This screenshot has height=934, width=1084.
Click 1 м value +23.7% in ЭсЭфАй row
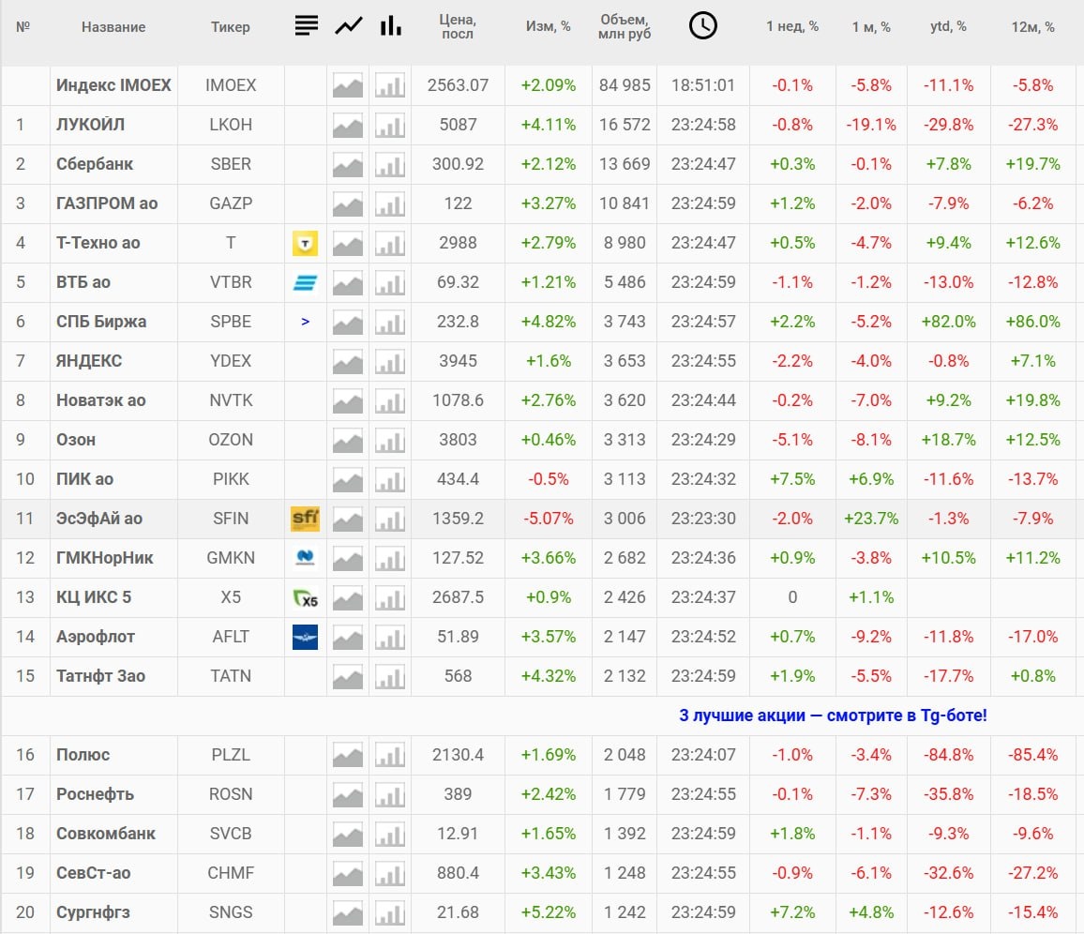(871, 519)
